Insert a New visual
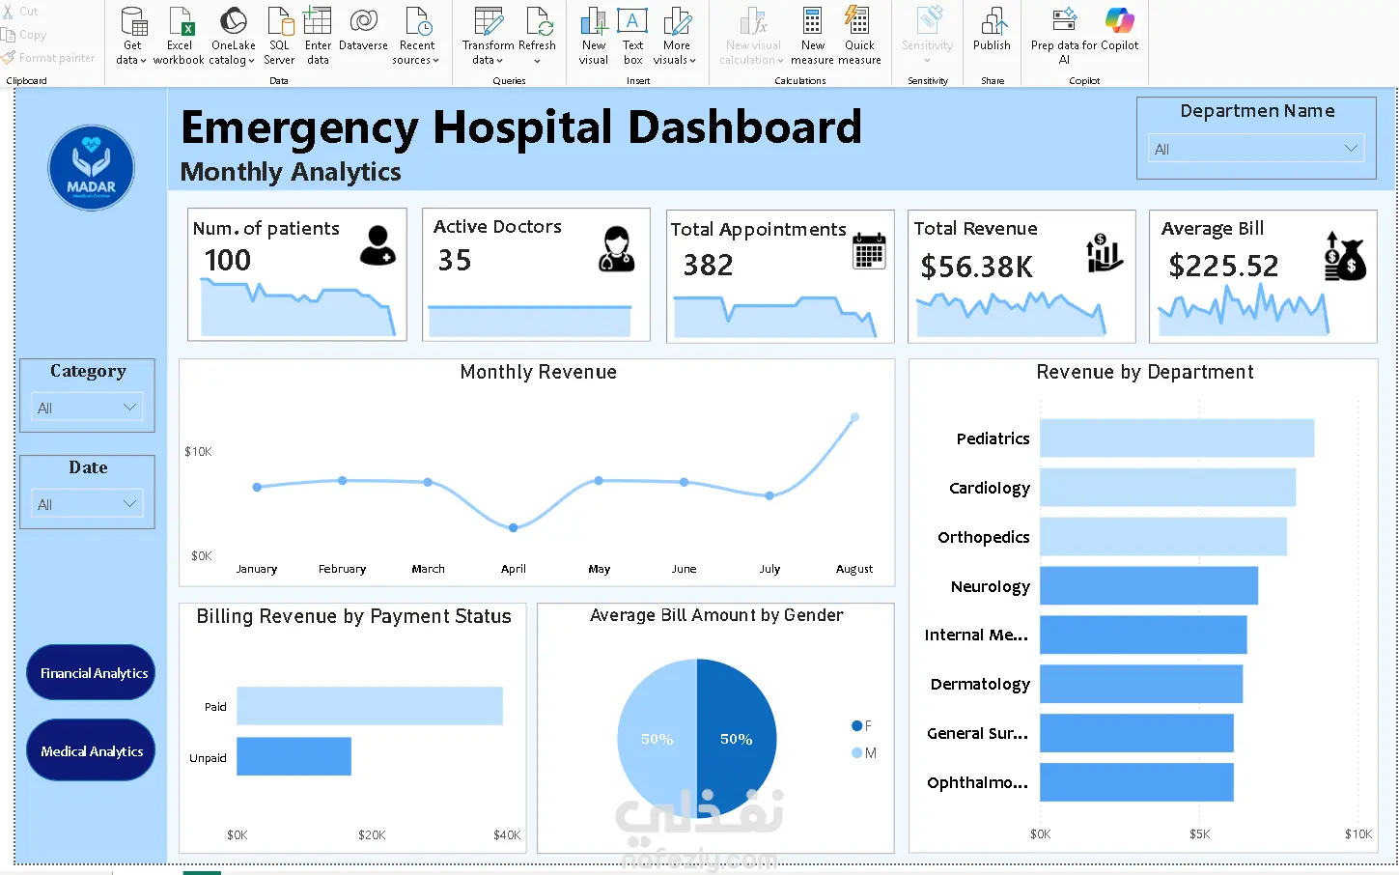This screenshot has width=1399, height=875. pyautogui.click(x=593, y=36)
